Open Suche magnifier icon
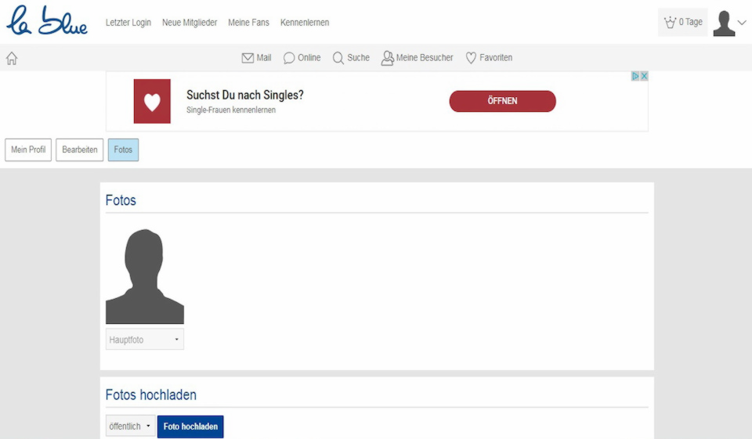This screenshot has height=439, width=752. (x=338, y=58)
